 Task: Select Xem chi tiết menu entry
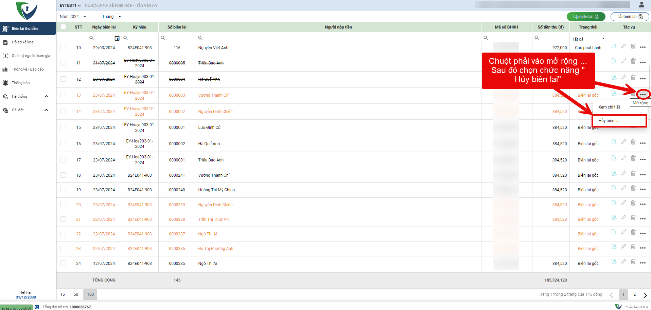(x=609, y=107)
